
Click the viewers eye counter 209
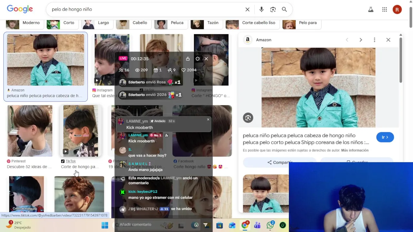point(141,70)
